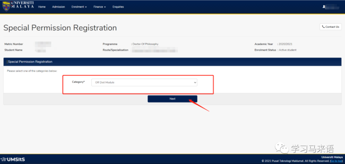
Task: Click the blurred Matric Number value
Action: pyautogui.click(x=43, y=44)
